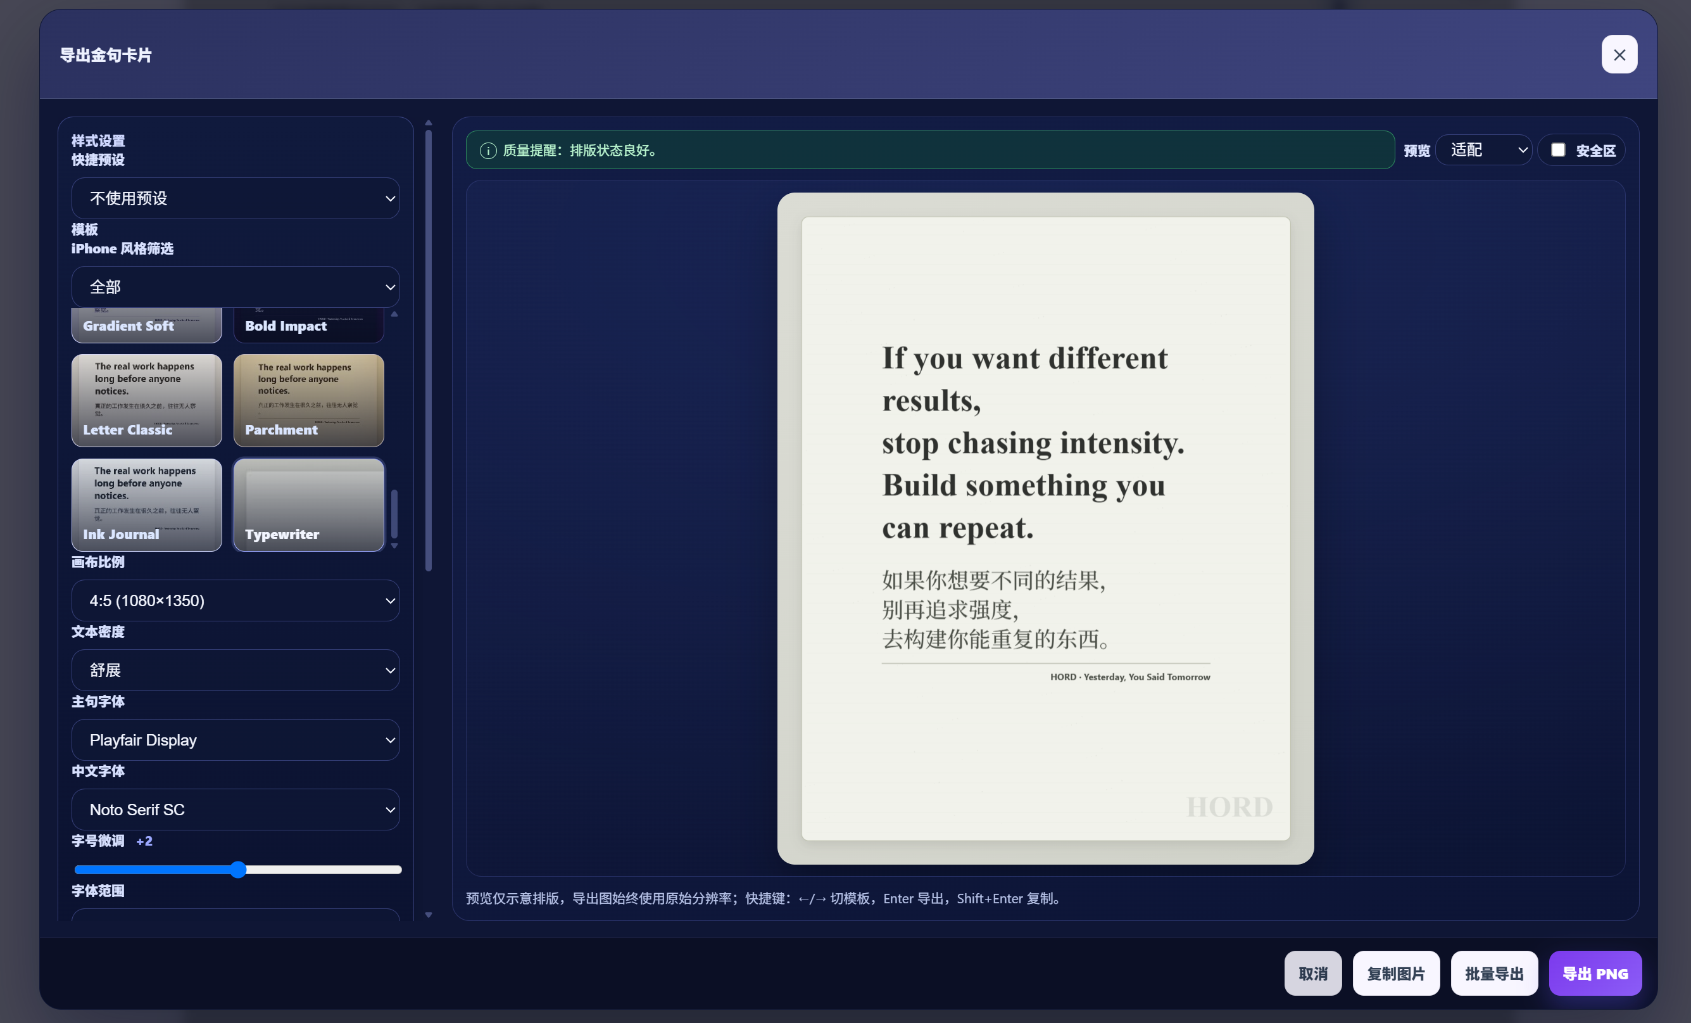The width and height of the screenshot is (1691, 1023).
Task: Adjust the 字号微调 font size slider
Action: [238, 869]
